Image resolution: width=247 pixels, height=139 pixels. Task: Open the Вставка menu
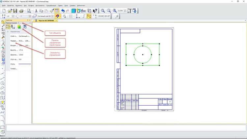(31, 6)
